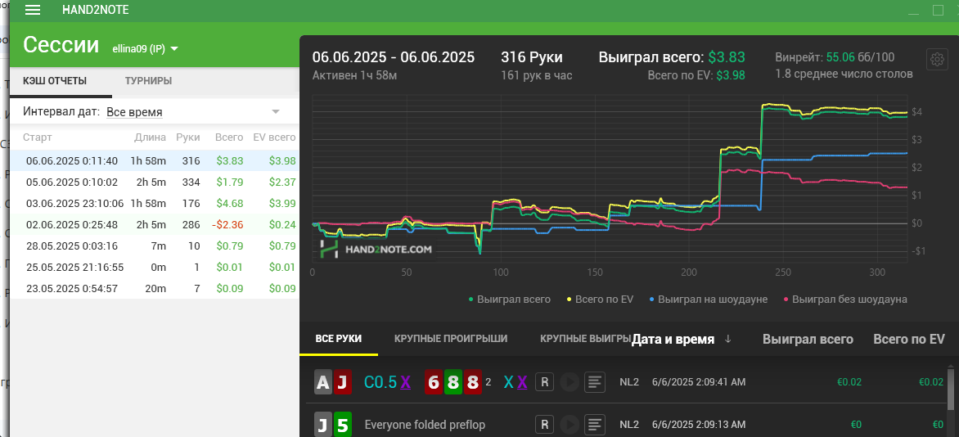The width and height of the screenshot is (959, 437).
Task: Click the green 5 card of J5 hand
Action: point(343,424)
